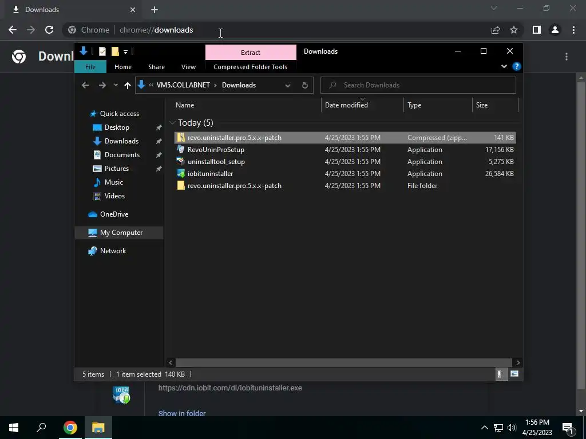Go back in the Chrome browser
Image resolution: width=586 pixels, height=439 pixels.
tap(13, 30)
